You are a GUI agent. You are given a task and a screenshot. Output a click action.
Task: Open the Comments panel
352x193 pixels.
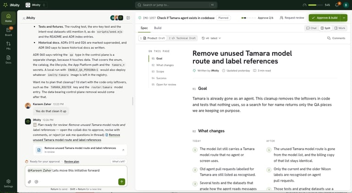click(x=336, y=38)
